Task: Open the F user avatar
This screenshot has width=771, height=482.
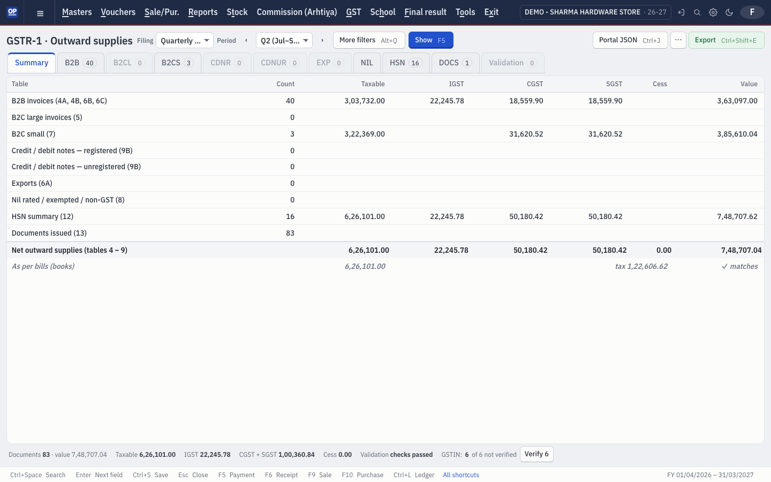Action: click(x=752, y=12)
